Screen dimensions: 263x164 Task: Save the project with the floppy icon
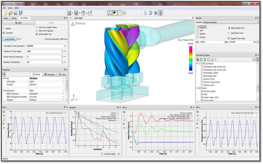coord(21,13)
